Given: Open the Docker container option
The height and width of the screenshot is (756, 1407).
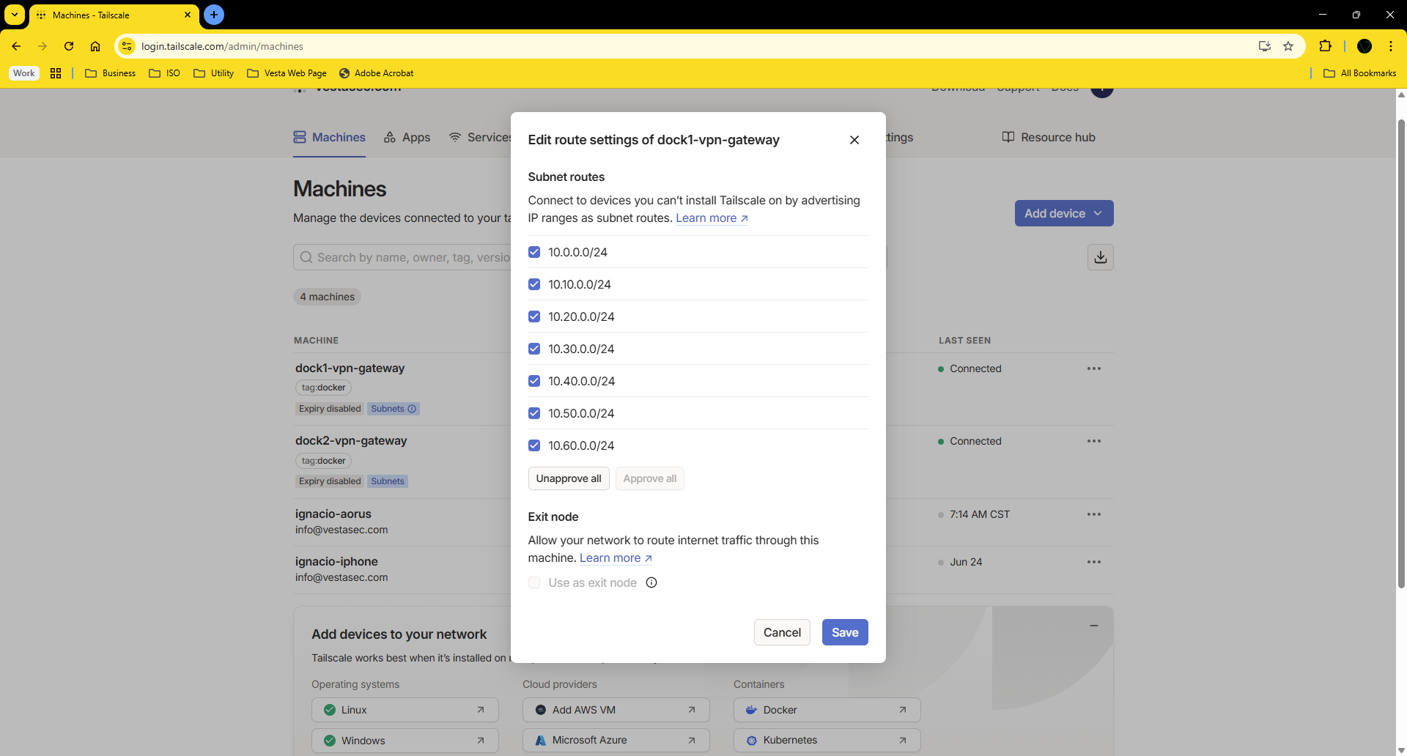Looking at the screenshot, I should pyautogui.click(x=827, y=710).
